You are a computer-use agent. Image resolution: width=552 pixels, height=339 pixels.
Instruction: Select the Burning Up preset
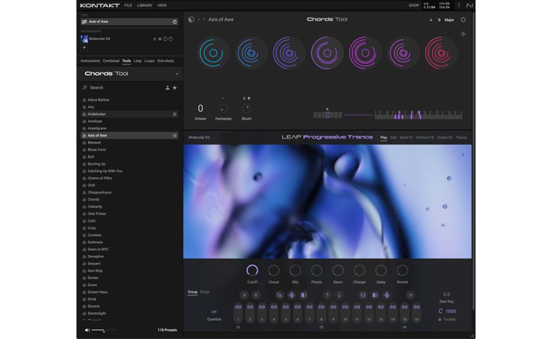point(97,164)
